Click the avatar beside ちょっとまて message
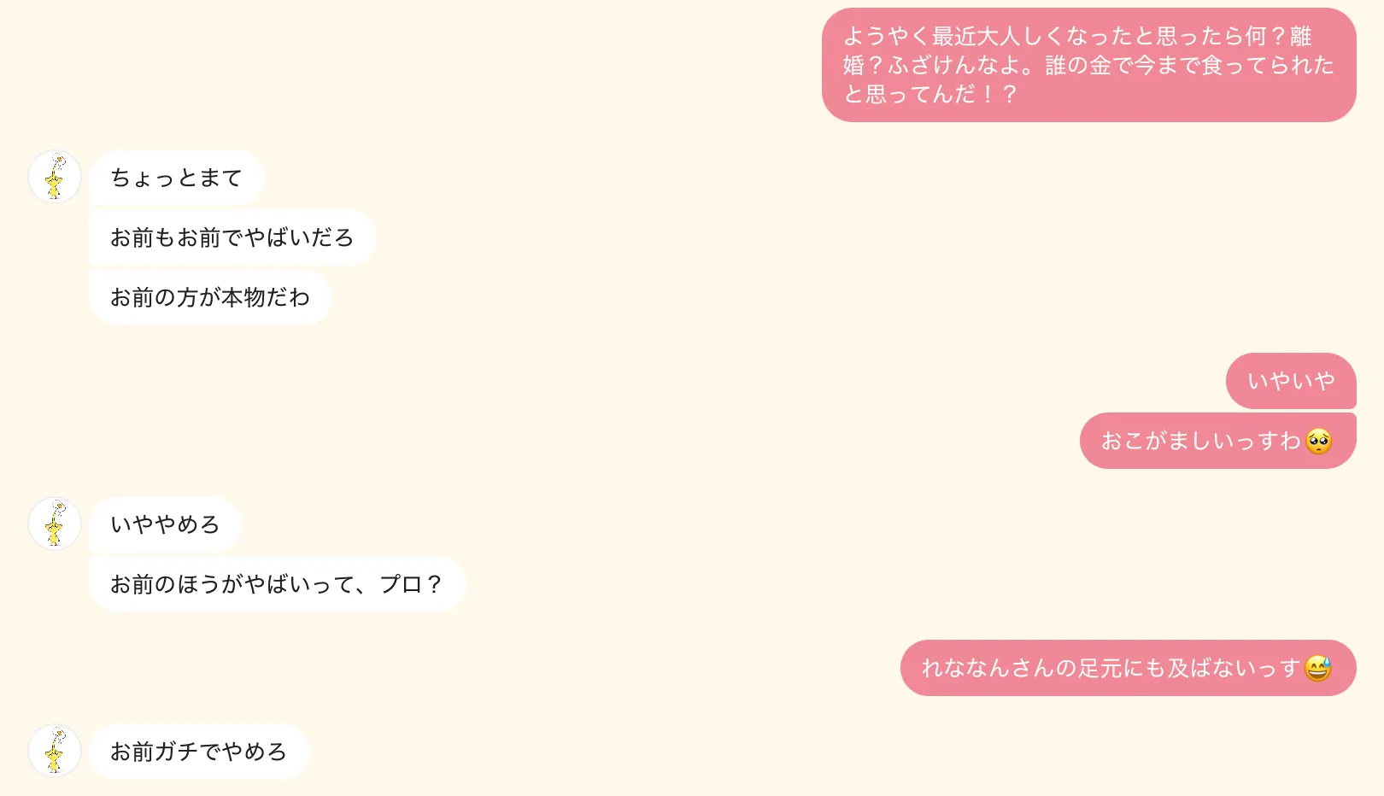1384x796 pixels. coord(55,177)
